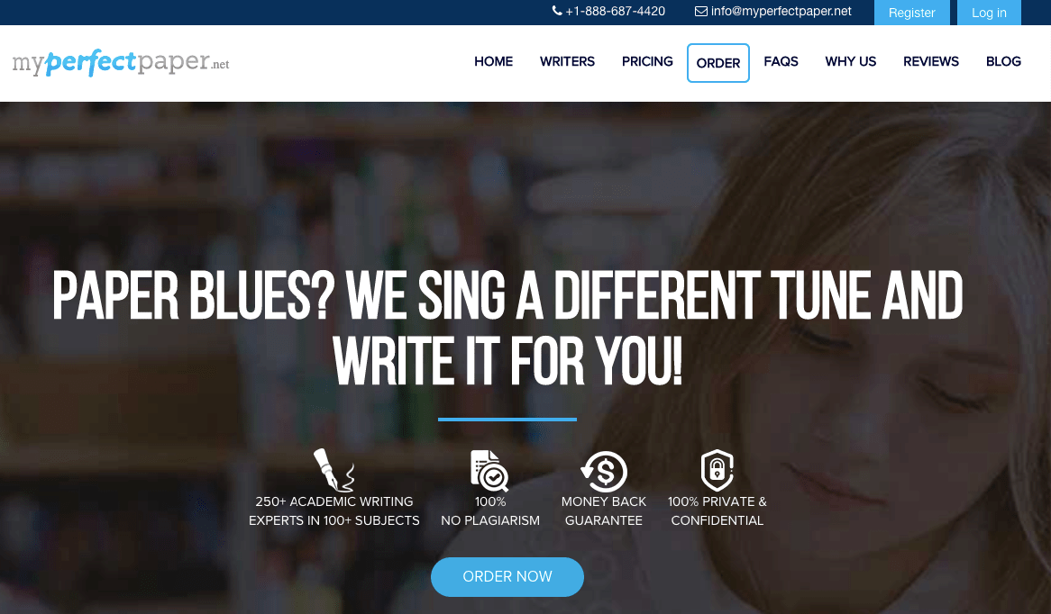Click the money back dollar icon

coord(603,471)
